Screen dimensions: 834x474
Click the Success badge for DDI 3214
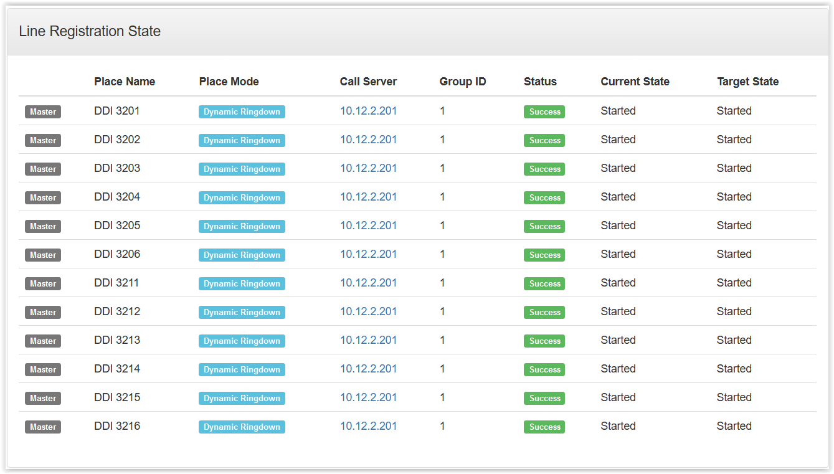544,370
